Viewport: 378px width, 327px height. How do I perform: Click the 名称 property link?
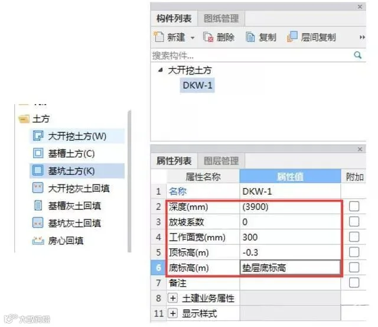[x=178, y=192]
